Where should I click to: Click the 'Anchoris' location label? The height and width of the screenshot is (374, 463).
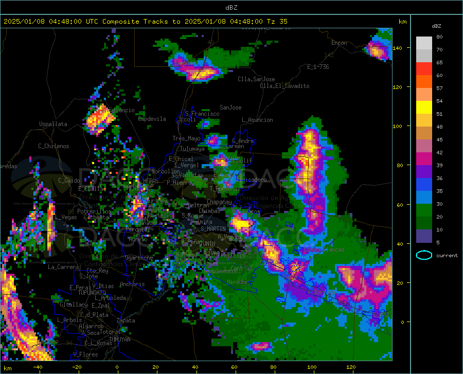click(x=132, y=284)
